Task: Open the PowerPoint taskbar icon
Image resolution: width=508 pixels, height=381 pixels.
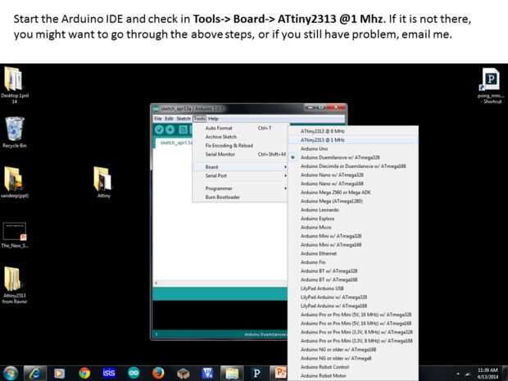Action: click(x=280, y=374)
